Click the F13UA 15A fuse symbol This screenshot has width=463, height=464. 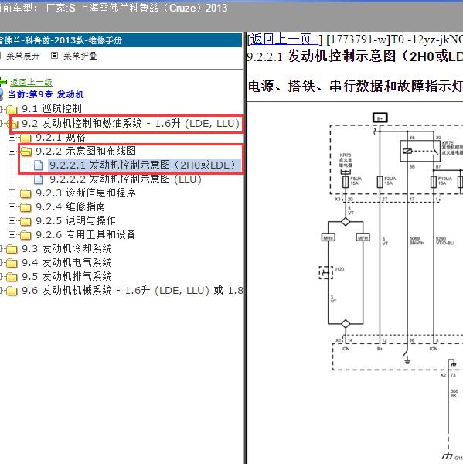pyautogui.click(x=434, y=182)
